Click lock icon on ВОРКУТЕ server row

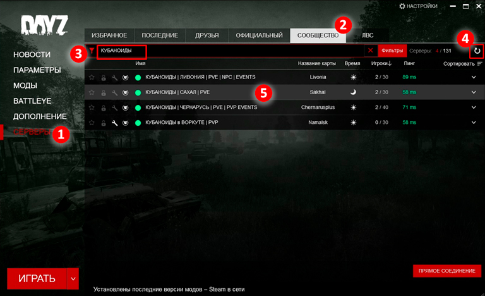(x=104, y=123)
